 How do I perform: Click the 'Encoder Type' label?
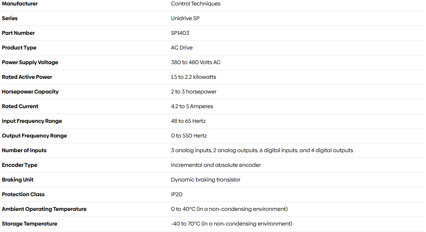[19, 165]
